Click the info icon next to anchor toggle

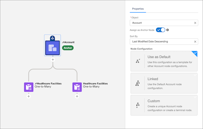pyautogui.click(x=167, y=30)
